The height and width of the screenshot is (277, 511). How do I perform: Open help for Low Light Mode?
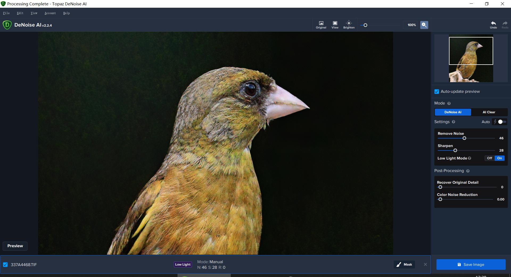(469, 158)
